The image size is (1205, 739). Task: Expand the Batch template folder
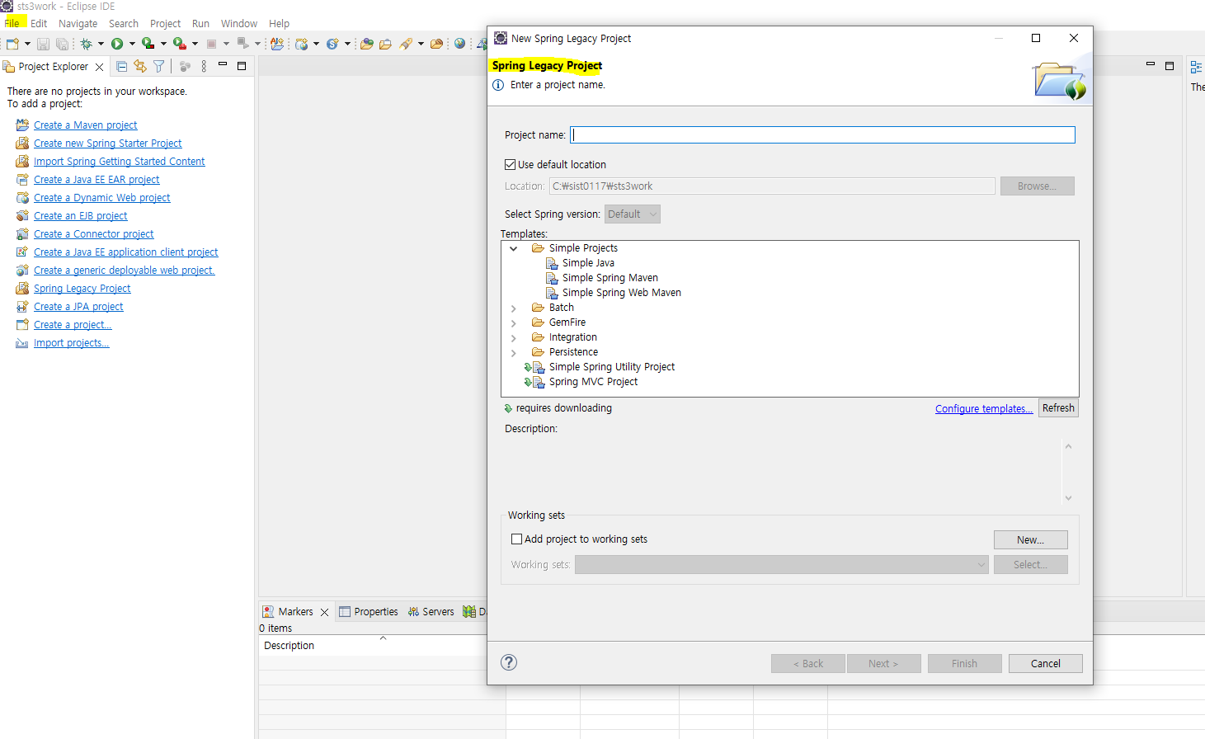click(514, 308)
